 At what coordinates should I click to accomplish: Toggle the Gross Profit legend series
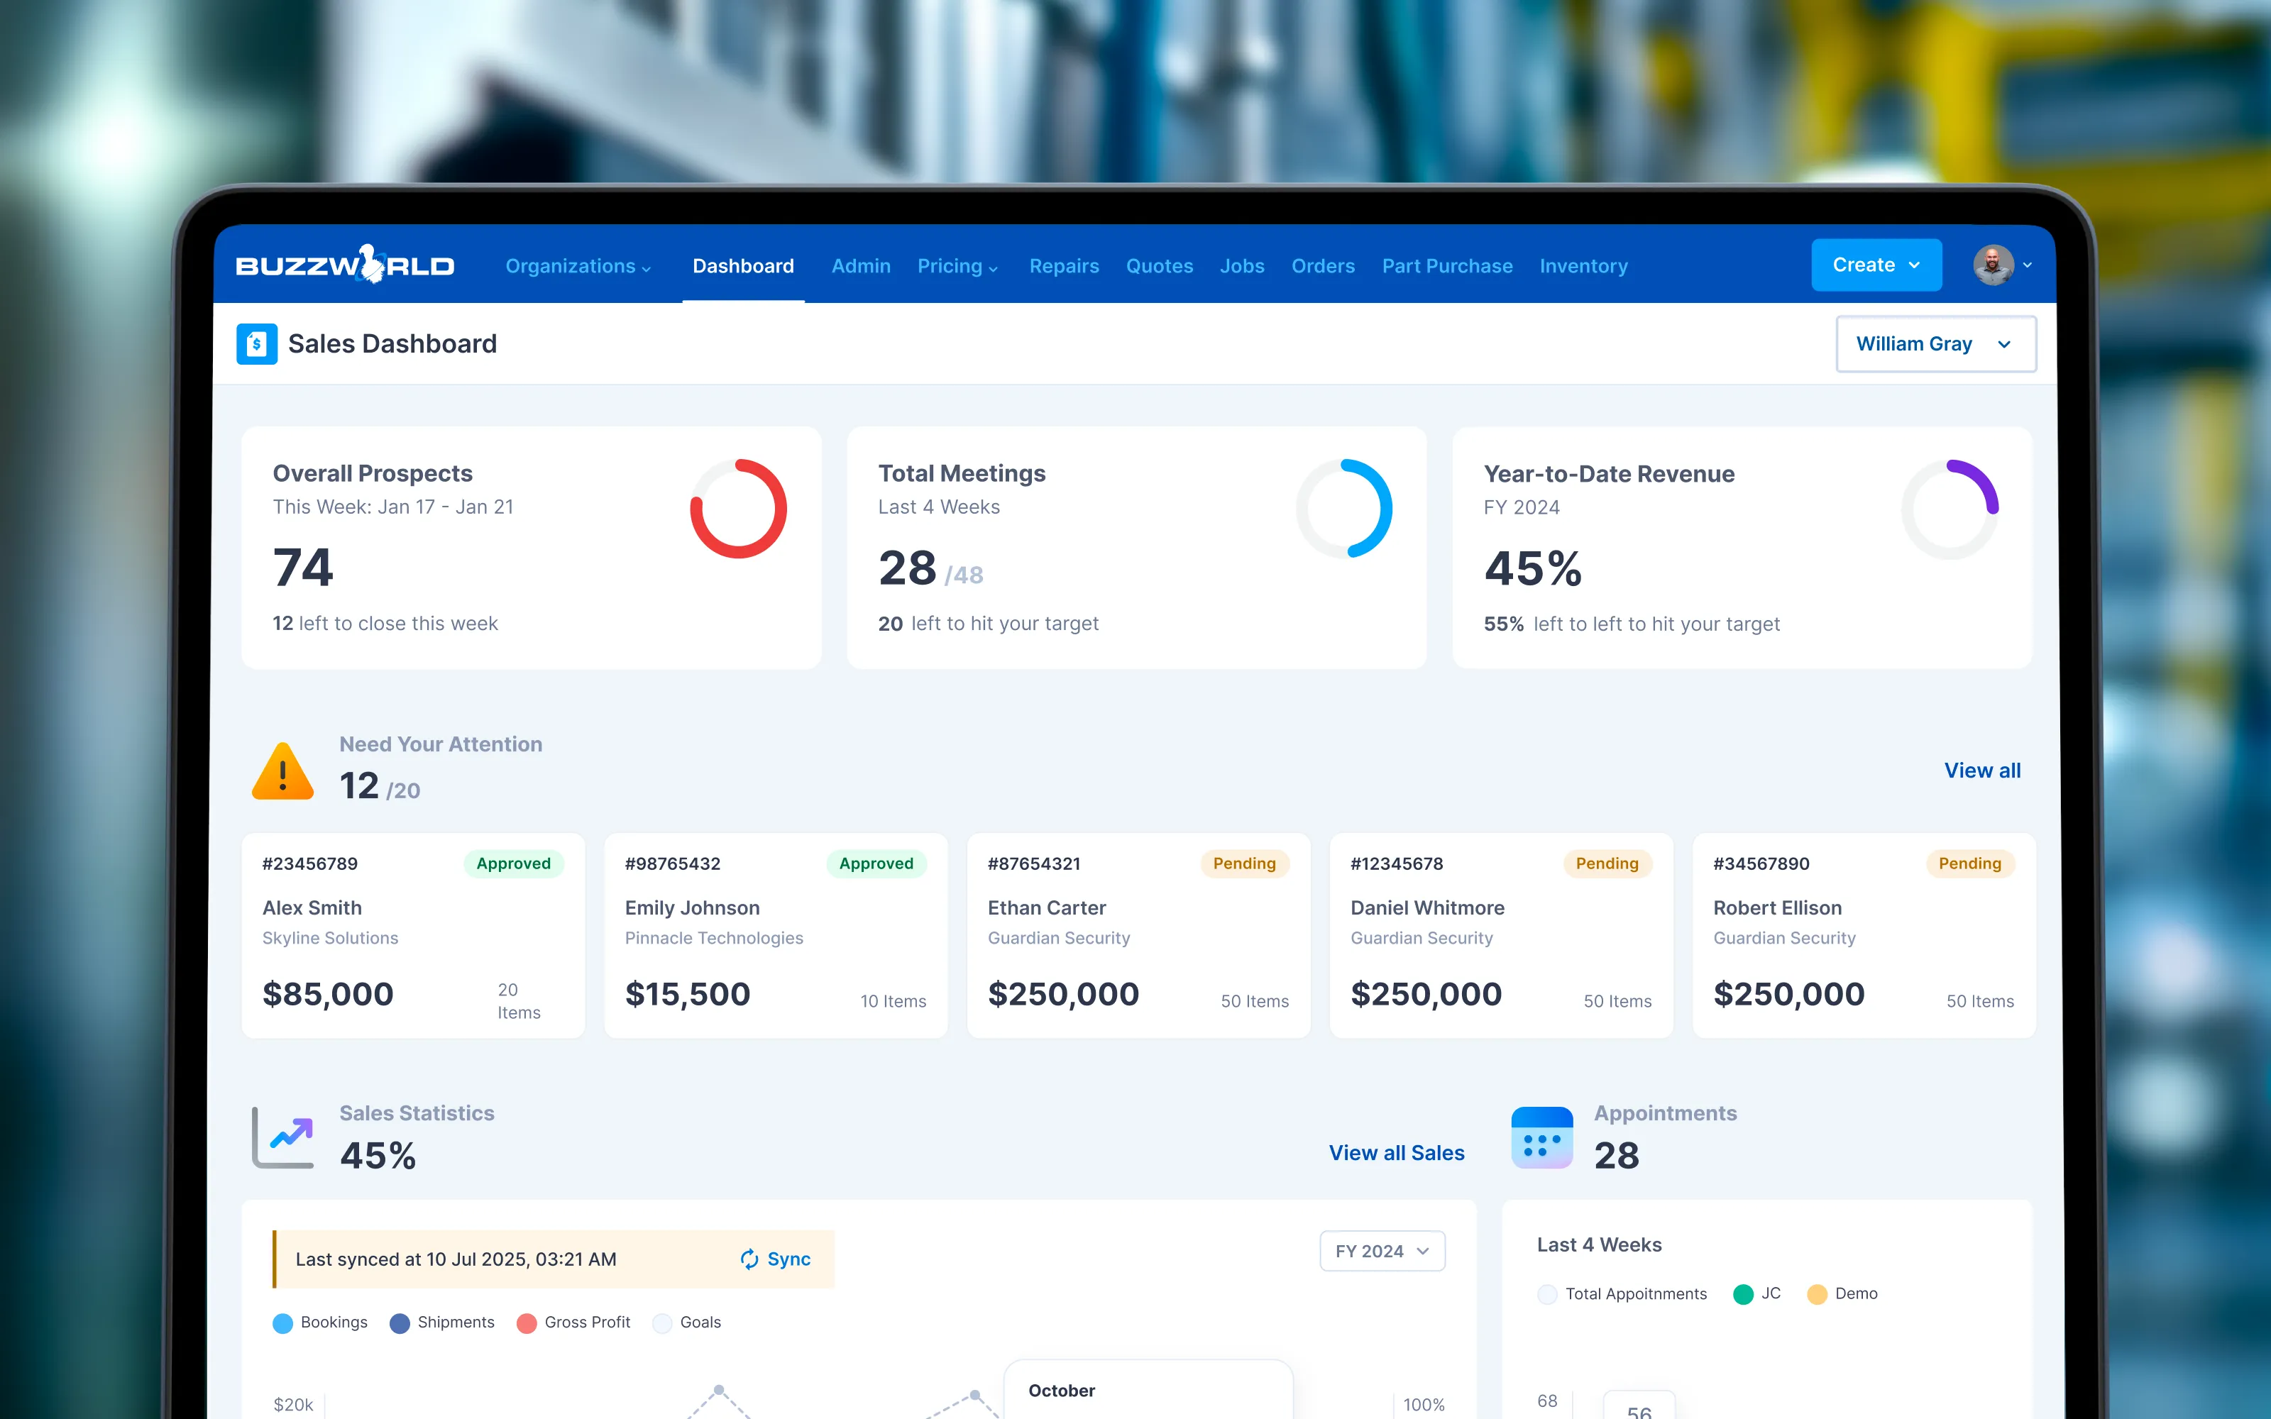(573, 1323)
